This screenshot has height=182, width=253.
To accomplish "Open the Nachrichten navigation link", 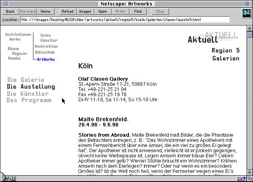I will [46, 46].
